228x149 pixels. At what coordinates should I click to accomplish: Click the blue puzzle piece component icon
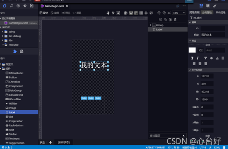pos(15,51)
